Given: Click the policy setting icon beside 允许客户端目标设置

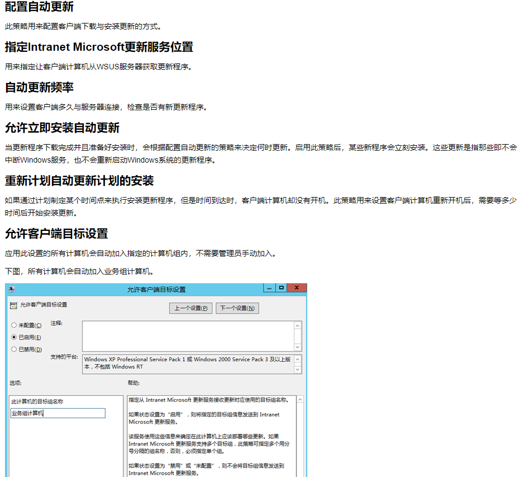Looking at the screenshot, I should click(14, 306).
